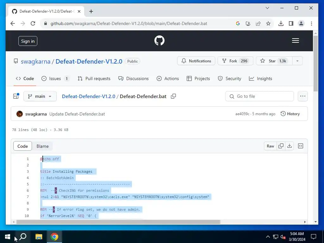Switch to Blame view
Image resolution: width=324 pixels, height=243 pixels.
[x=43, y=146]
